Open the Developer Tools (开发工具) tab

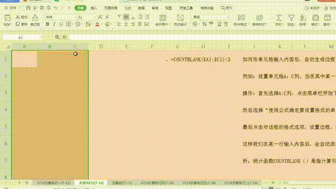coord(186,8)
